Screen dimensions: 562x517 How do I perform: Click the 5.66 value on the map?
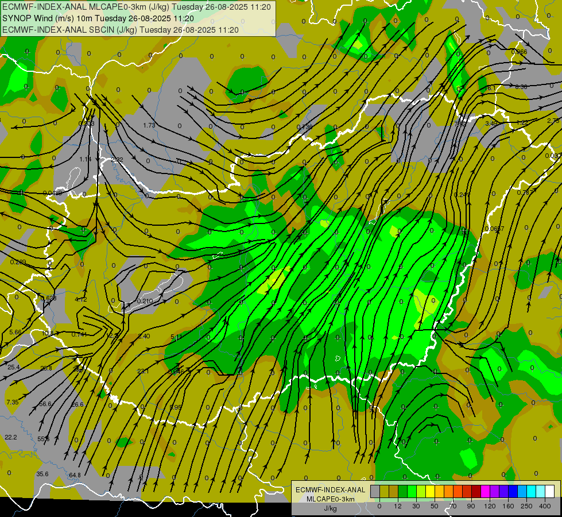(x=15, y=332)
